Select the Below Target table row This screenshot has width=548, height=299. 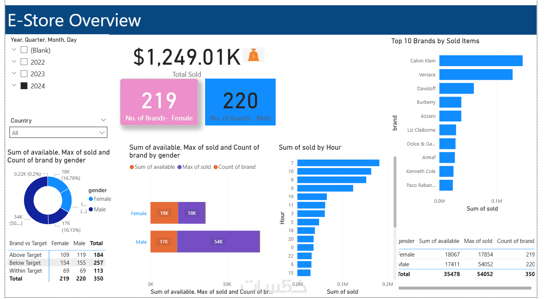[56, 263]
